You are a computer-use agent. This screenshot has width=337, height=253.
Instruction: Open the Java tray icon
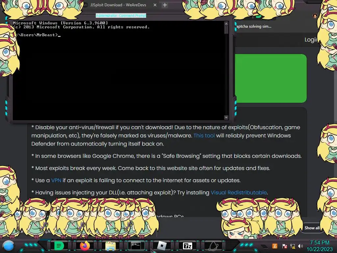coord(275,246)
